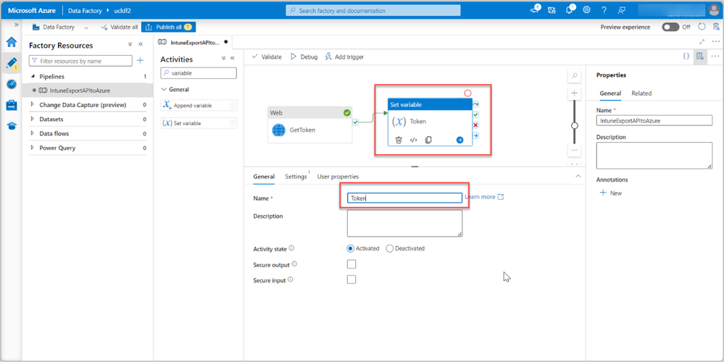Open the Home hub icon in the sidebar
This screenshot has width=724, height=362.
11,43
